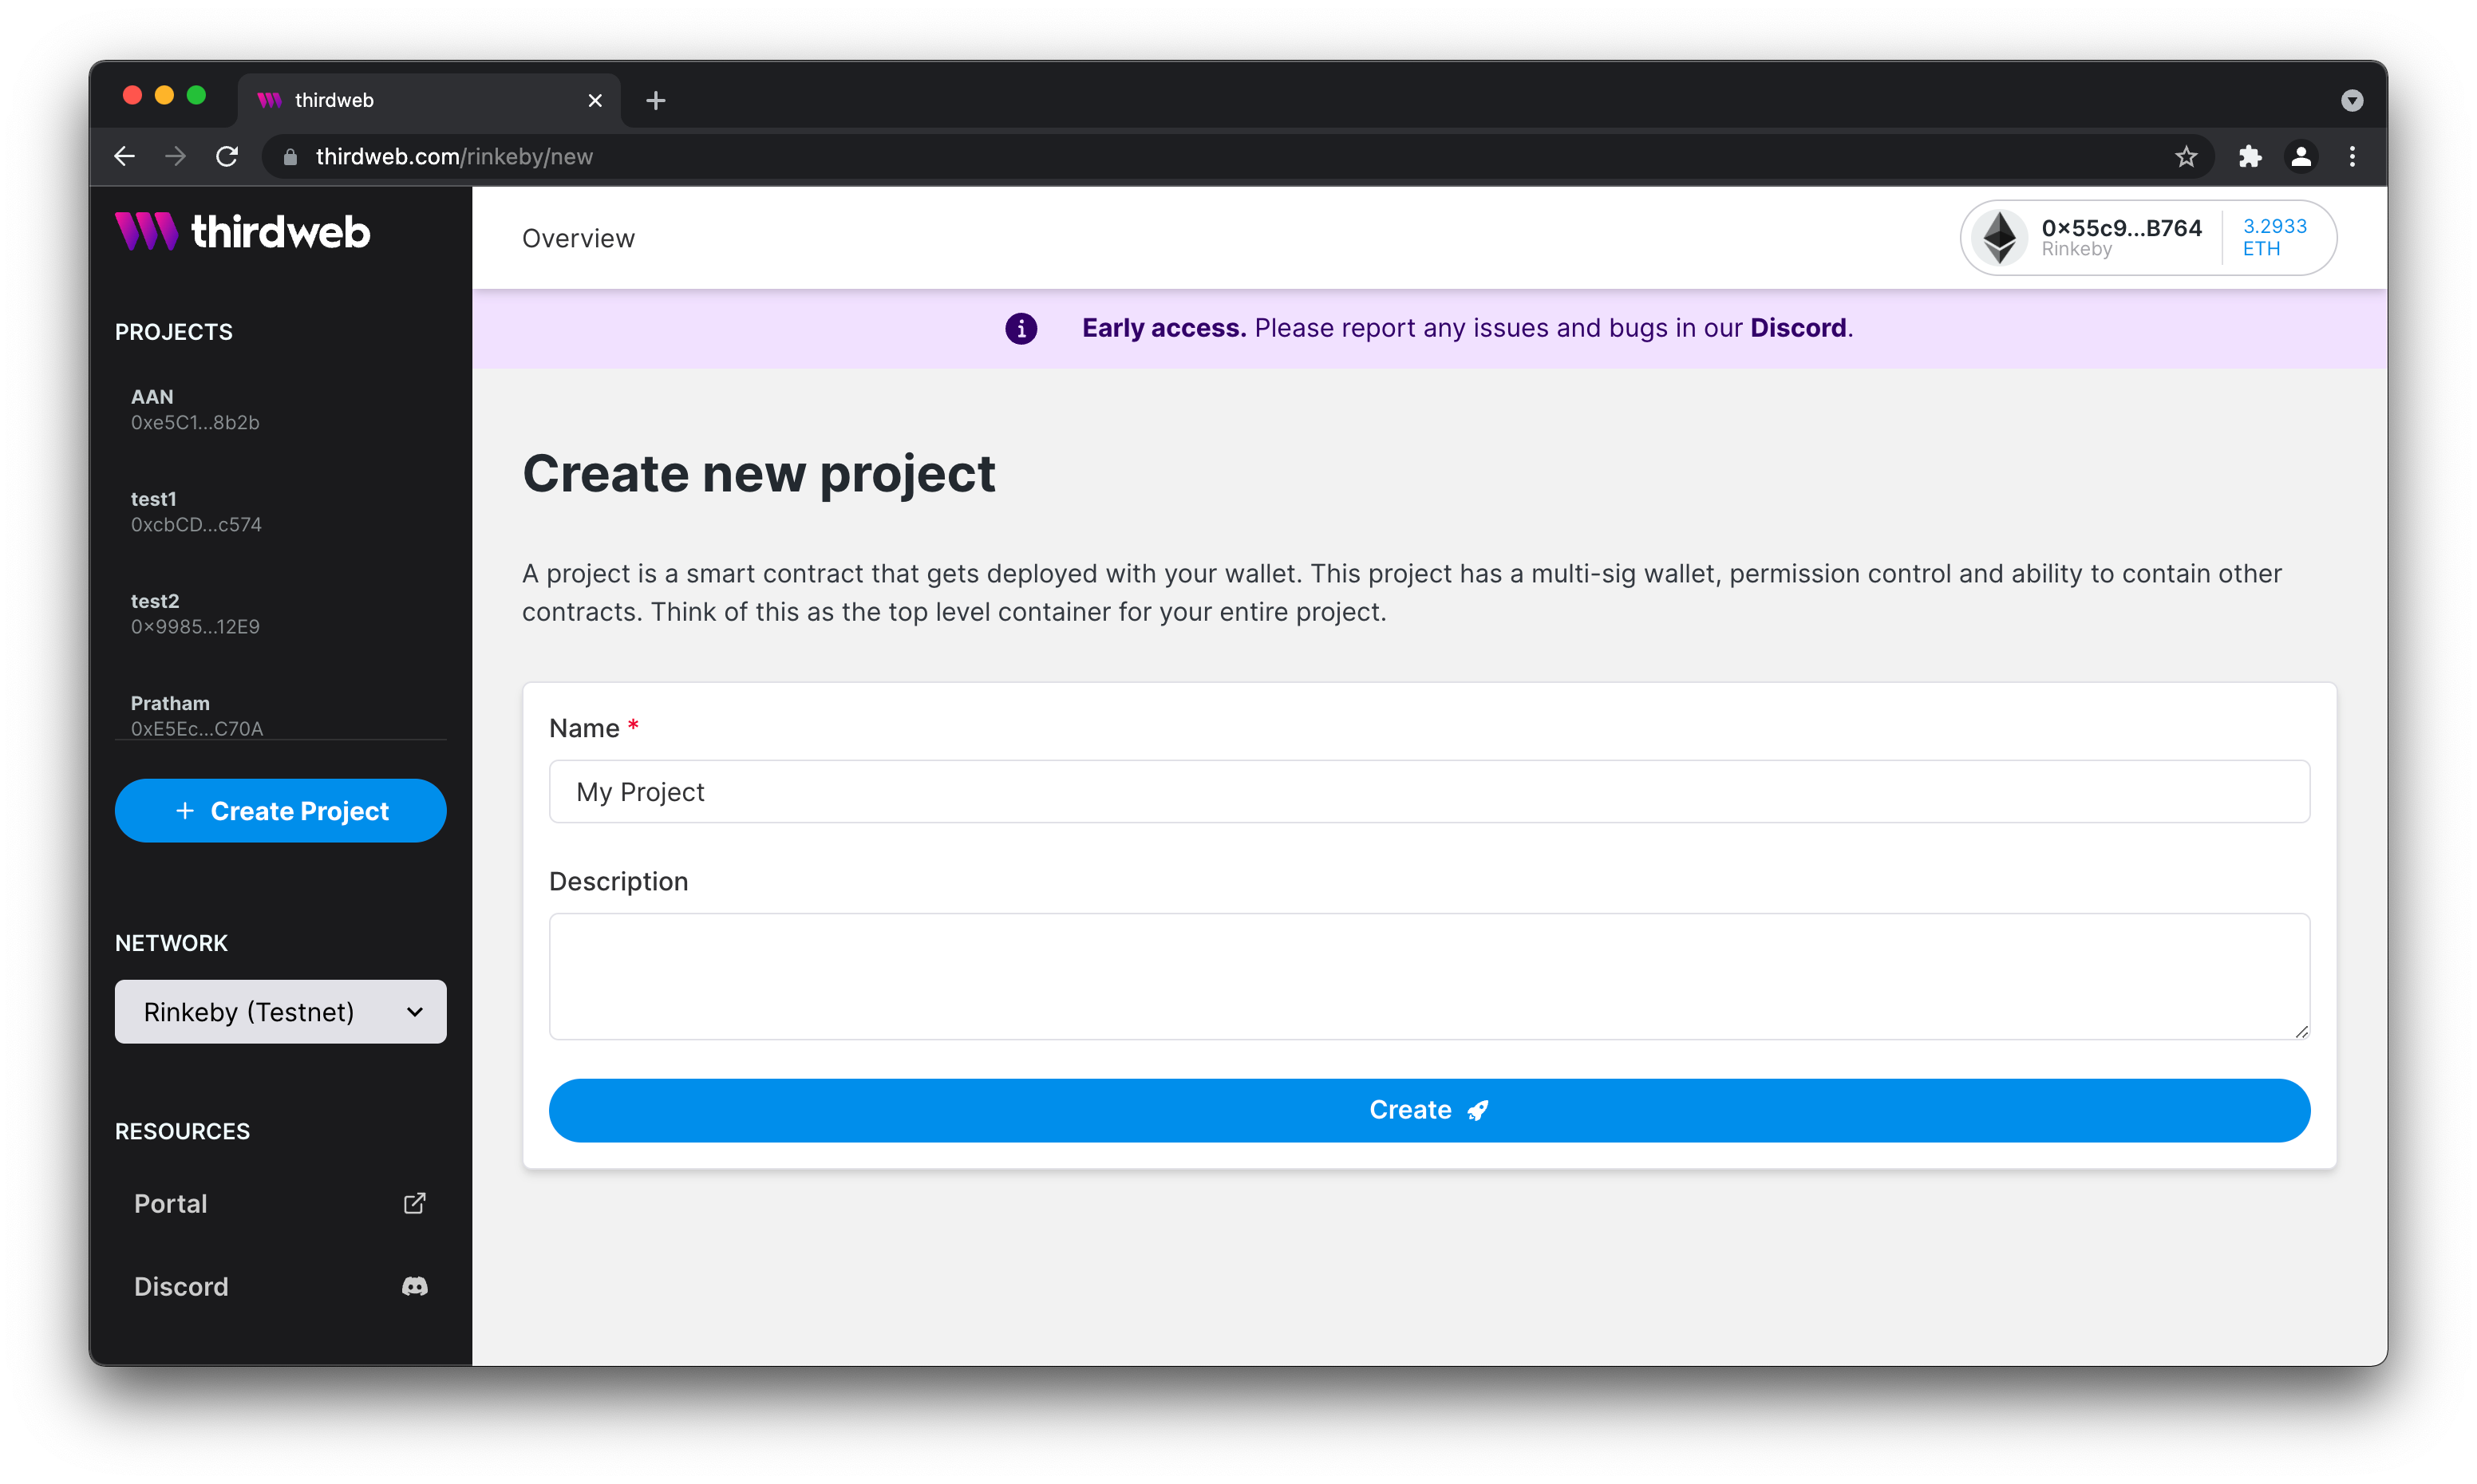
Task: Open Chrome three-dot menu
Action: click(2352, 156)
